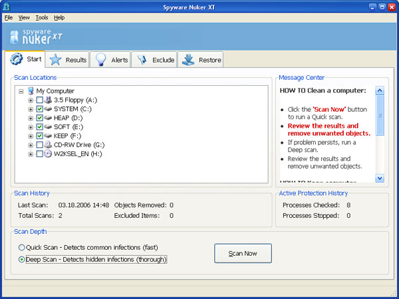Click Message Center scroll down arrow
This screenshot has height=299, width=399.
[380, 178]
